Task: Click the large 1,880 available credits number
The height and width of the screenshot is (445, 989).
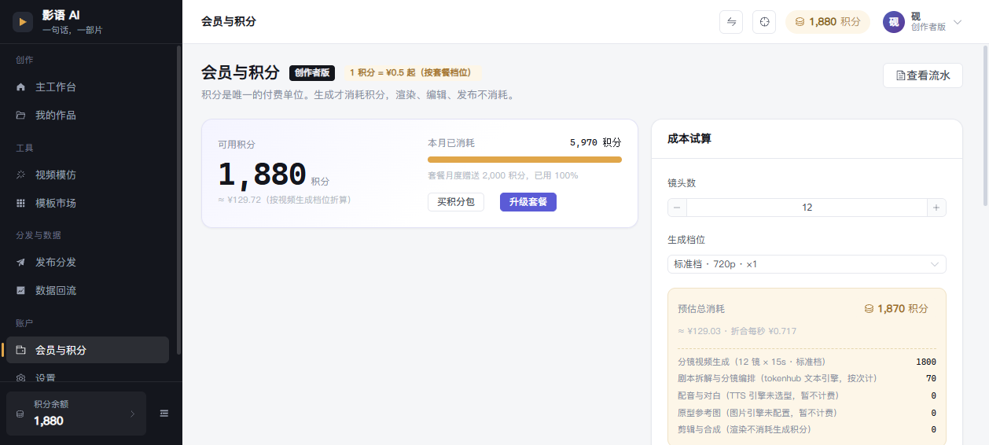Action: [262, 175]
